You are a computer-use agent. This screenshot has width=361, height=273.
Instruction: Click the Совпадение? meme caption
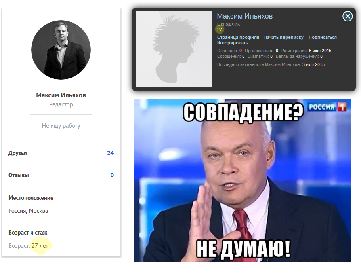tap(243, 112)
